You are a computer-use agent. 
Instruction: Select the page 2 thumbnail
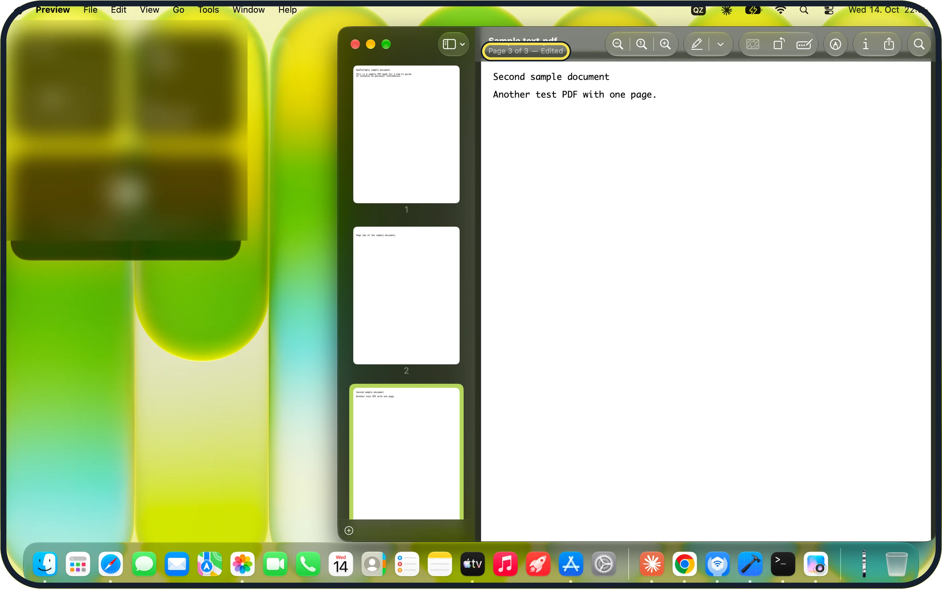coord(406,295)
